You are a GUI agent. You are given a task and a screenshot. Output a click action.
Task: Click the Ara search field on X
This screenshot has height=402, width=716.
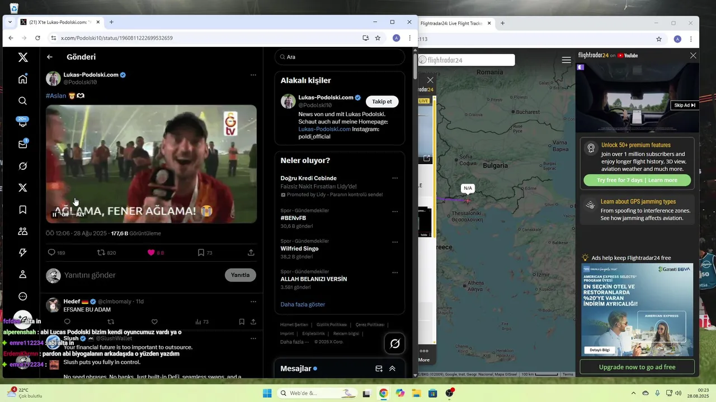(340, 57)
